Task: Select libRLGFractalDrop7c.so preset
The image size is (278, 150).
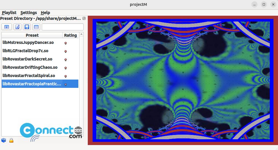Action: tap(25, 51)
